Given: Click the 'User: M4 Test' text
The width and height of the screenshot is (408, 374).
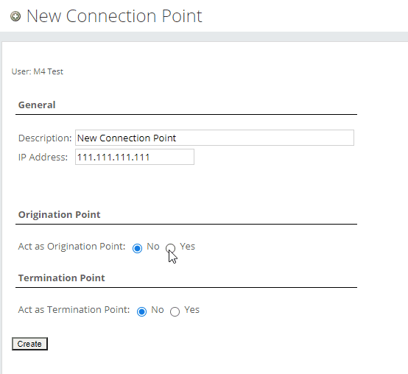Looking at the screenshot, I should tap(38, 71).
